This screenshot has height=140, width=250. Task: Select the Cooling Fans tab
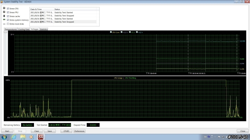click(23, 29)
